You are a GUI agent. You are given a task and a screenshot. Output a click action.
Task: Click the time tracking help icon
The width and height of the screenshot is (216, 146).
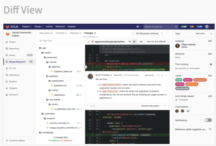click(211, 64)
